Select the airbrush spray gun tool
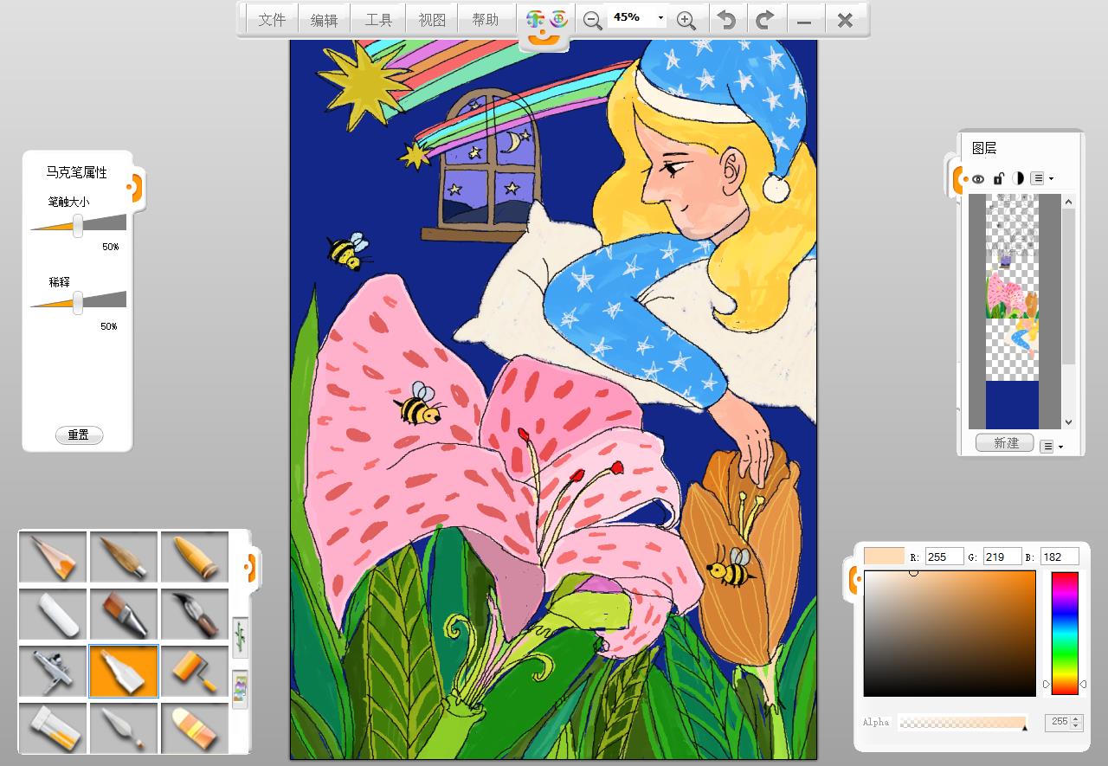 coord(53,671)
